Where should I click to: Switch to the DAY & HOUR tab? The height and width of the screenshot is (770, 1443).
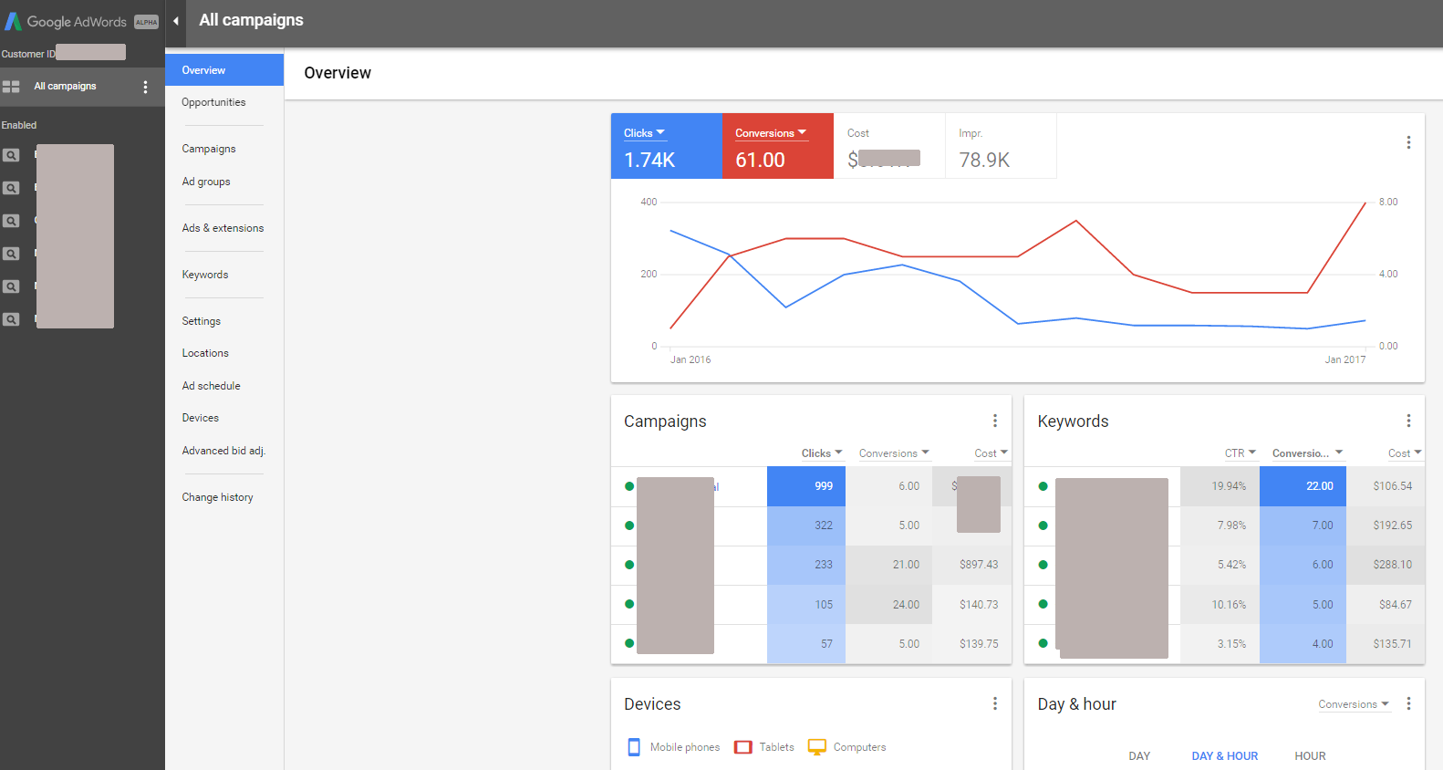(x=1224, y=756)
